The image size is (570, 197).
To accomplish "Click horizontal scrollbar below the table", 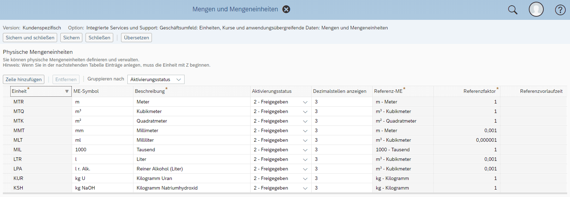I will 285,194.
